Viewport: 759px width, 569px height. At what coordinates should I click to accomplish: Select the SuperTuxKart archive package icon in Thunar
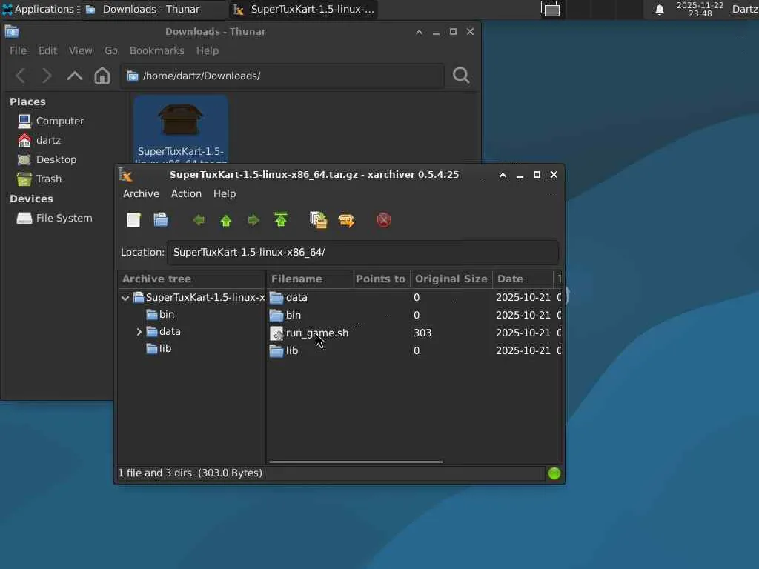pos(181,120)
